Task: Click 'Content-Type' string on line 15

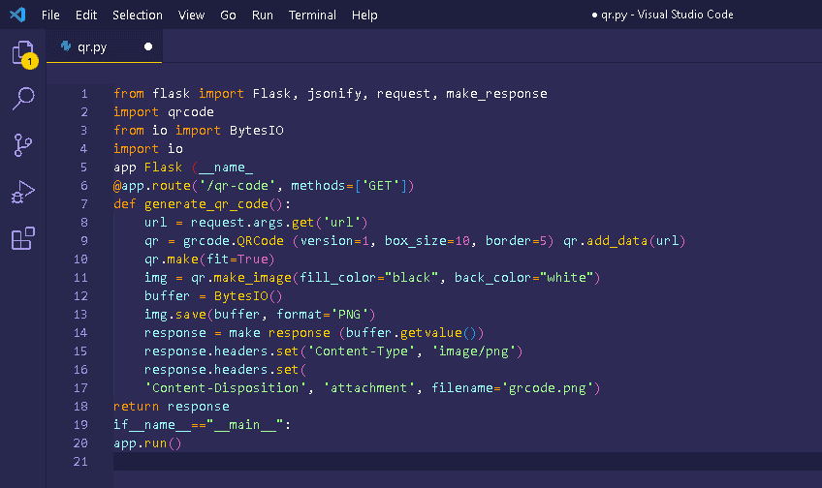Action: [x=362, y=351]
